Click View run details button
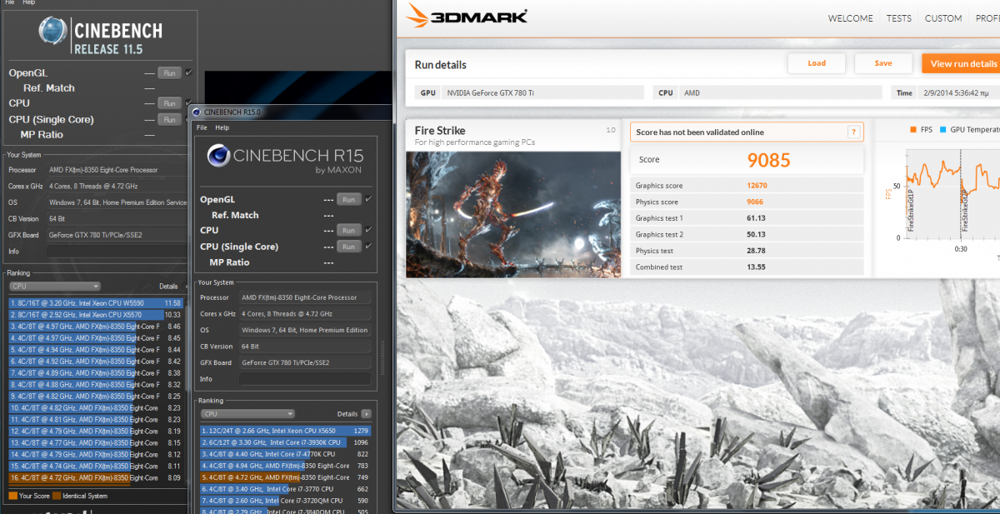 click(x=961, y=63)
